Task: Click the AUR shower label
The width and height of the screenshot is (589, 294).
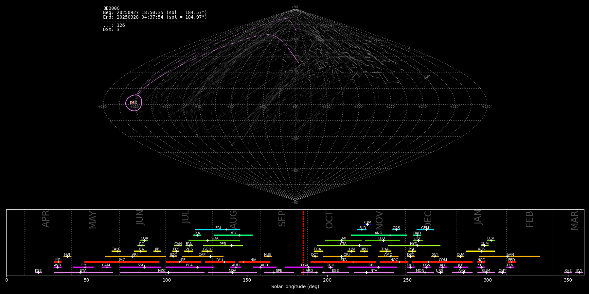Action: (264, 265)
